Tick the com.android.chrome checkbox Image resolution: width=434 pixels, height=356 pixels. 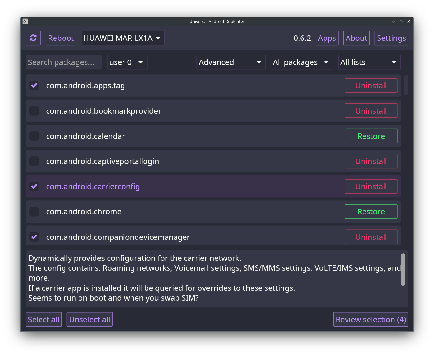34,211
